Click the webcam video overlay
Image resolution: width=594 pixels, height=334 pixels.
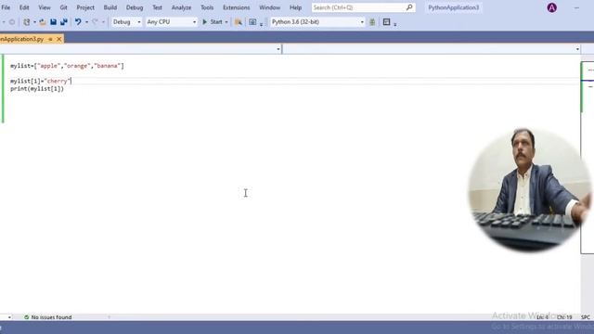coord(529,190)
